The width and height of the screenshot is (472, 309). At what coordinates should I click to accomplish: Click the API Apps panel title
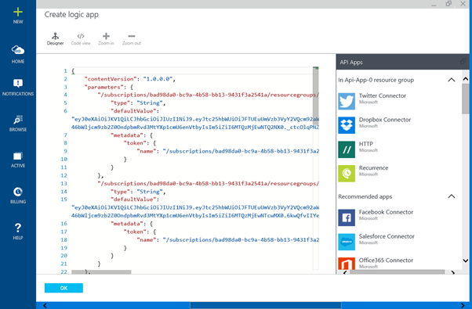tap(351, 62)
